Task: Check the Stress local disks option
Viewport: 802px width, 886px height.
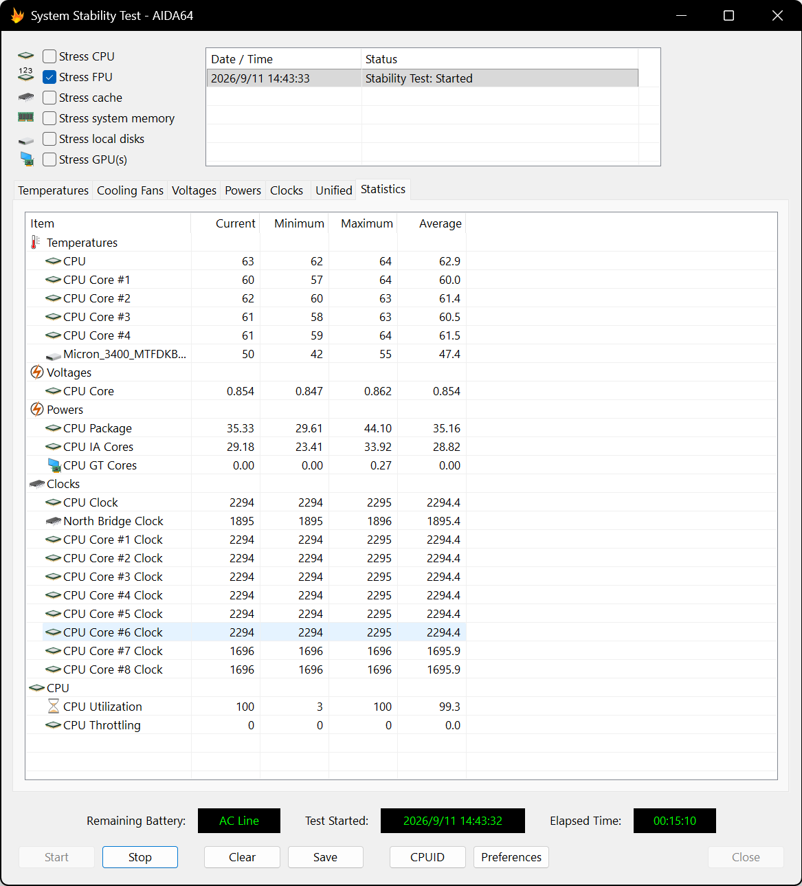Action: click(49, 139)
